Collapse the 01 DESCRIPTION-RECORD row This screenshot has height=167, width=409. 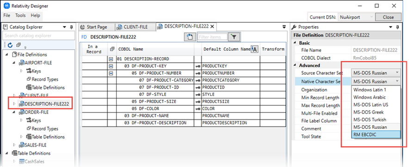tap(111, 59)
